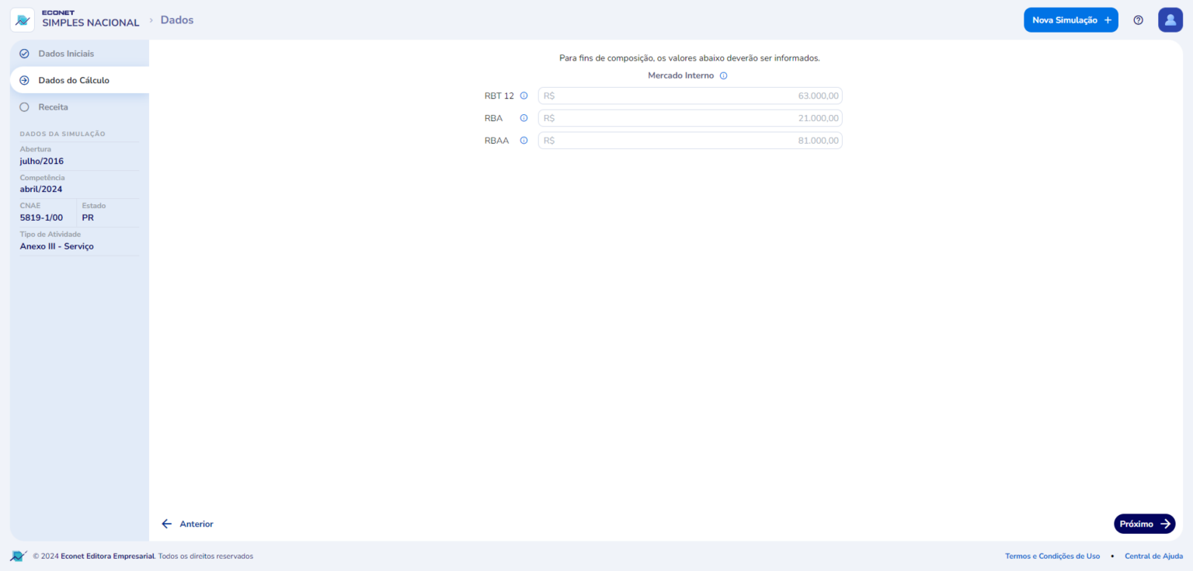1193x571 pixels.
Task: Open the help question mark icon
Action: pyautogui.click(x=1138, y=20)
